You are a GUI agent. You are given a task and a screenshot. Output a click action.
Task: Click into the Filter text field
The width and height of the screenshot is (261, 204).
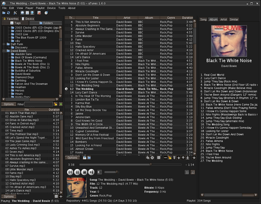39,104
